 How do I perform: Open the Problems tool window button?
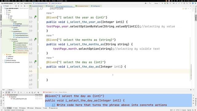click(x=22, y=108)
